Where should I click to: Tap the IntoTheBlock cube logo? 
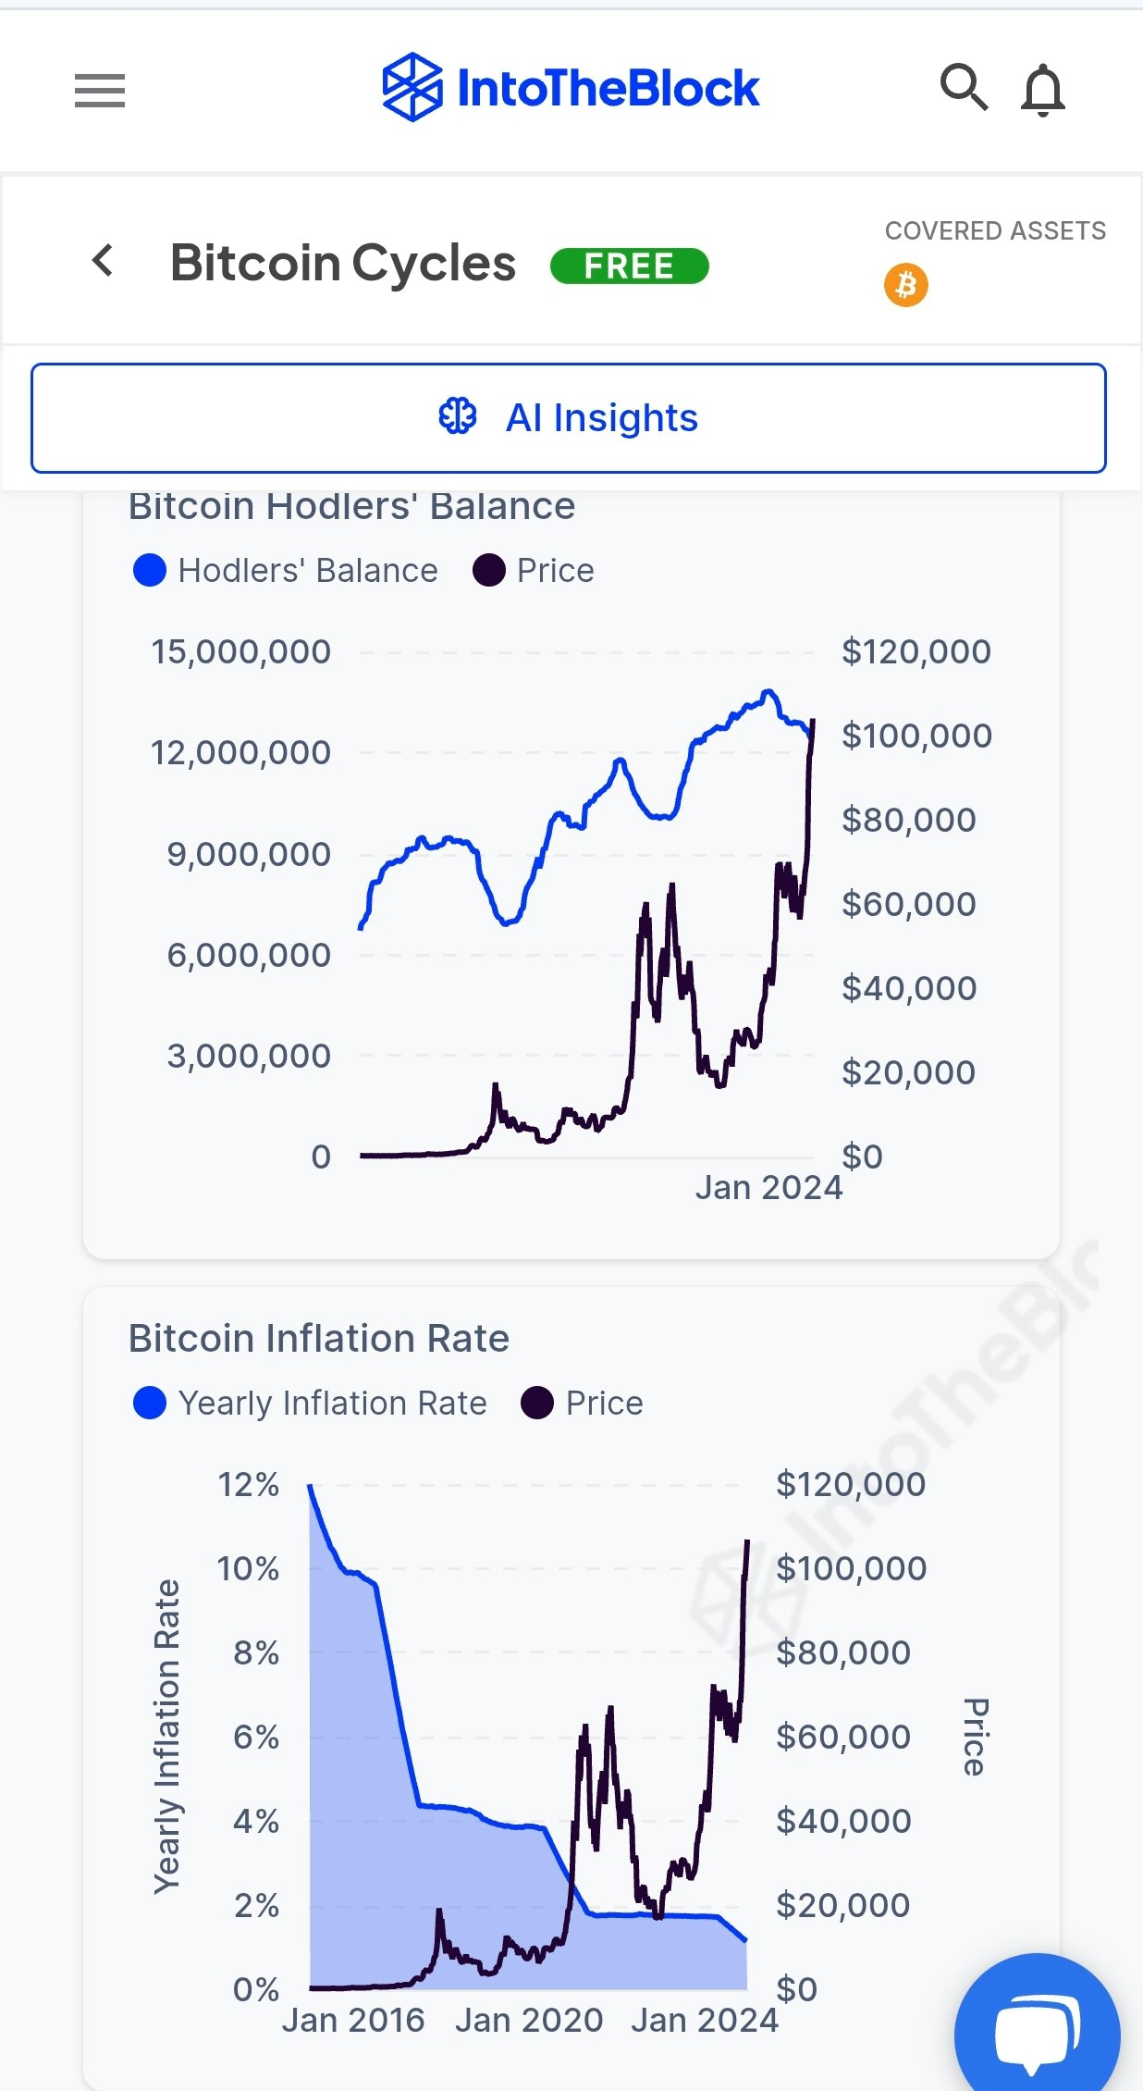coord(412,88)
